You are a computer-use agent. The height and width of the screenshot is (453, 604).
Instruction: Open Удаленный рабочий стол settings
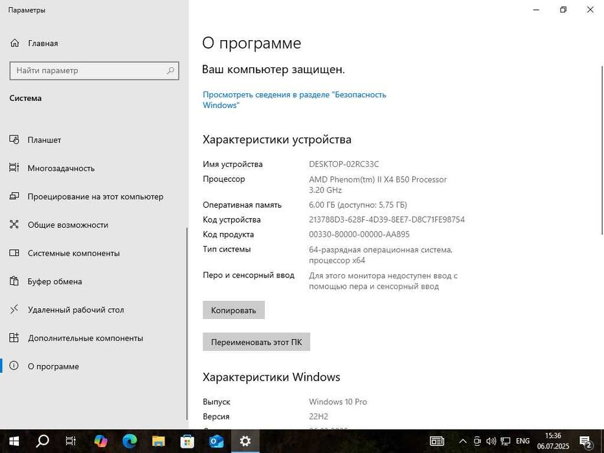coord(95,310)
